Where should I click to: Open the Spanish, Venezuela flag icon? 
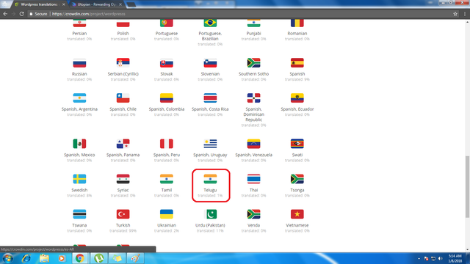click(253, 144)
